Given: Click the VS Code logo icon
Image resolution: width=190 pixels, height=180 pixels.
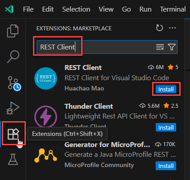Looking at the screenshot, I should [x=9, y=9].
